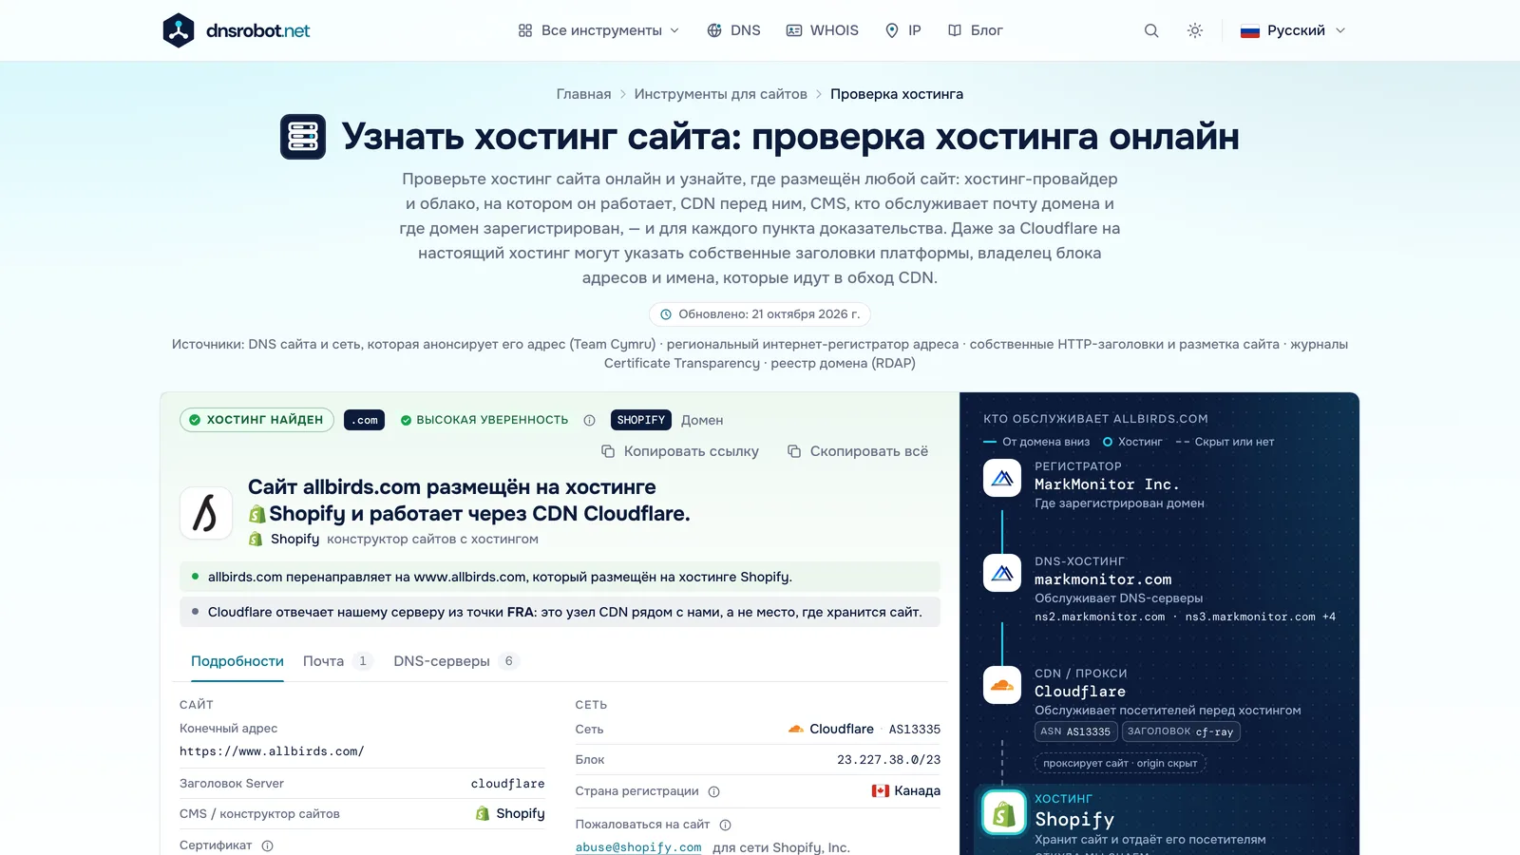The image size is (1520, 855).
Task: Switch to the Почта tab
Action: click(x=337, y=661)
